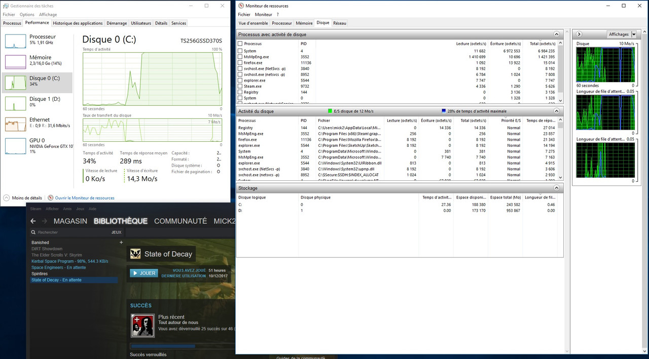Open COMMUNAUTÉ section in Steam

click(x=181, y=221)
